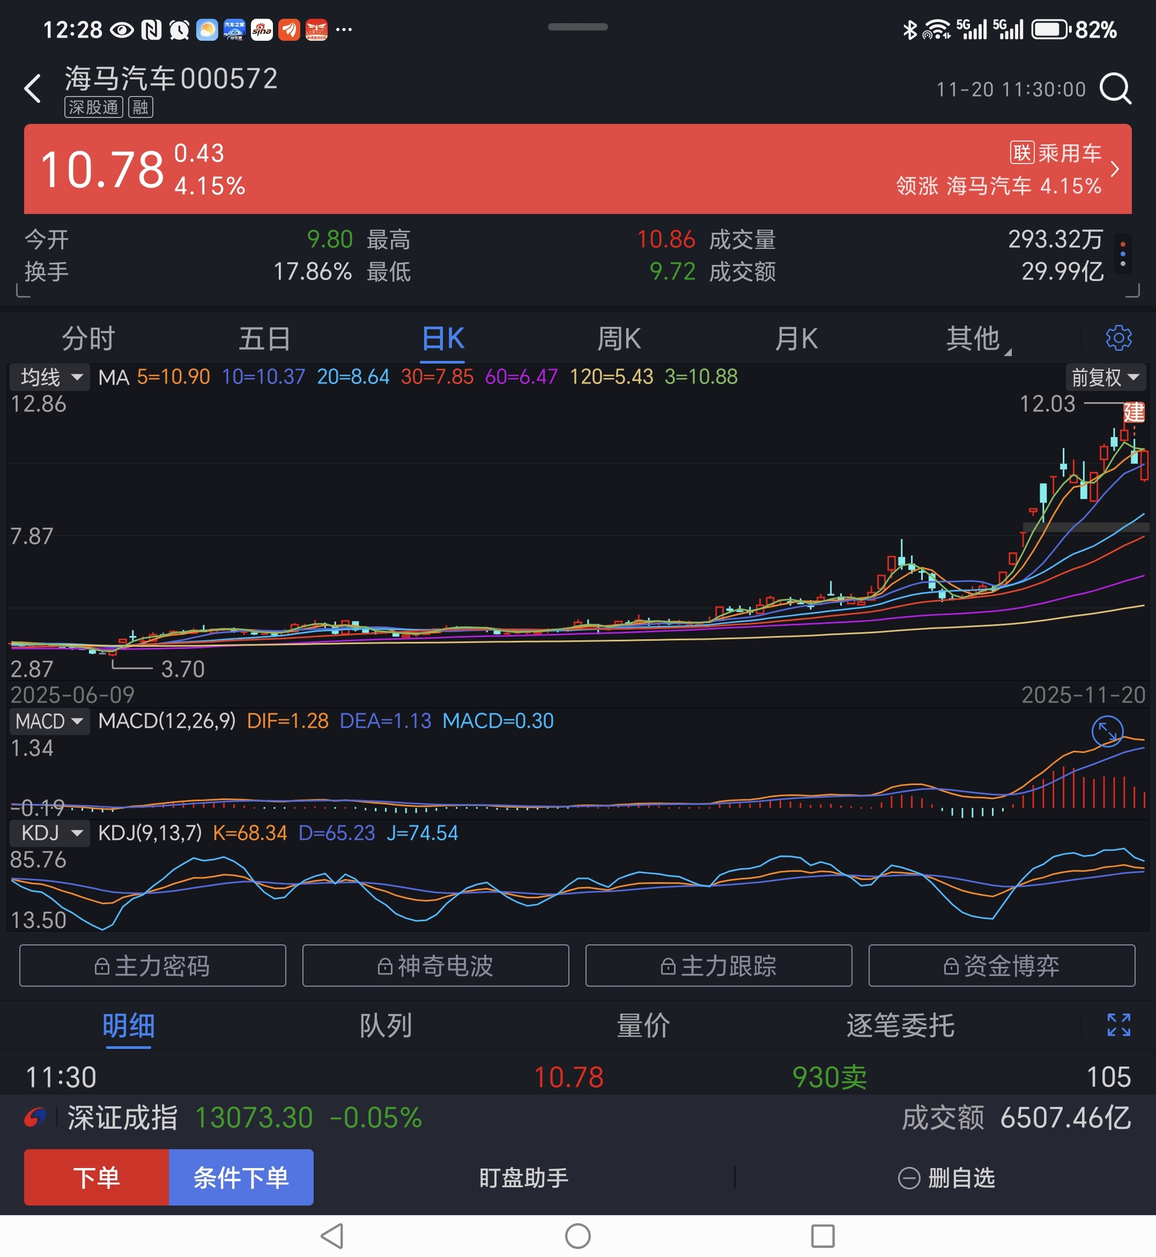Tap the locked 主力密码 feature button

click(x=153, y=965)
